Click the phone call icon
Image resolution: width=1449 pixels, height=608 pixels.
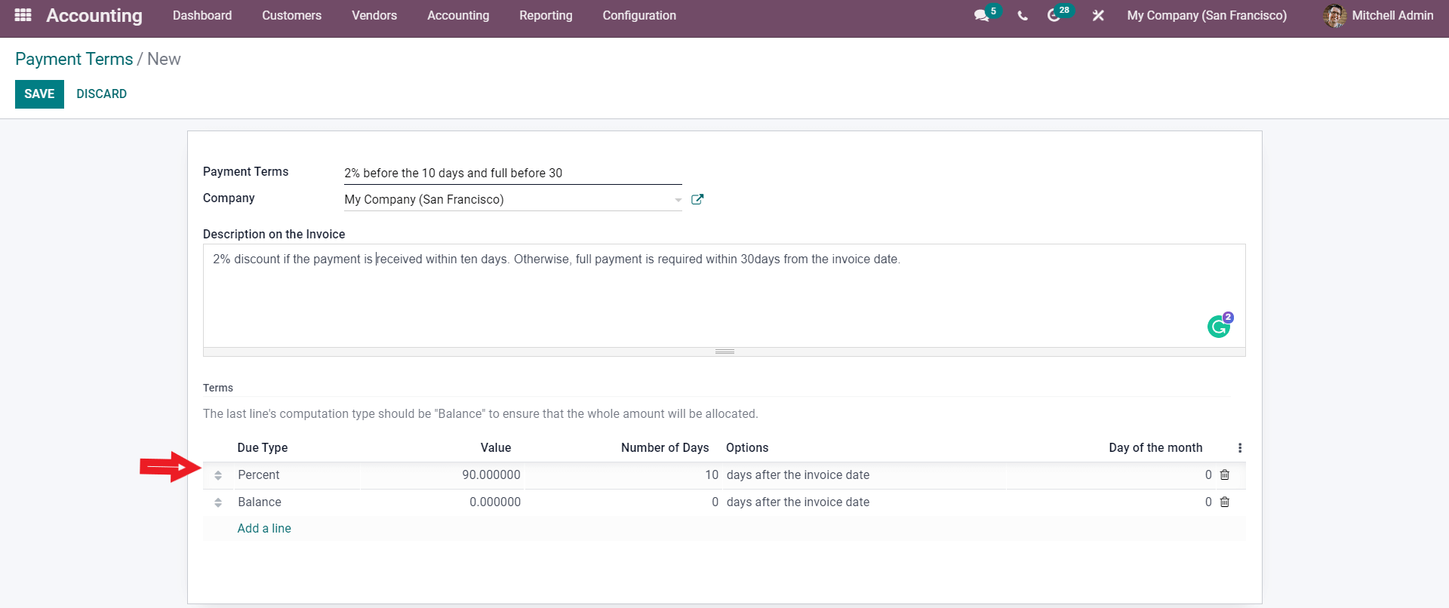pyautogui.click(x=1023, y=16)
